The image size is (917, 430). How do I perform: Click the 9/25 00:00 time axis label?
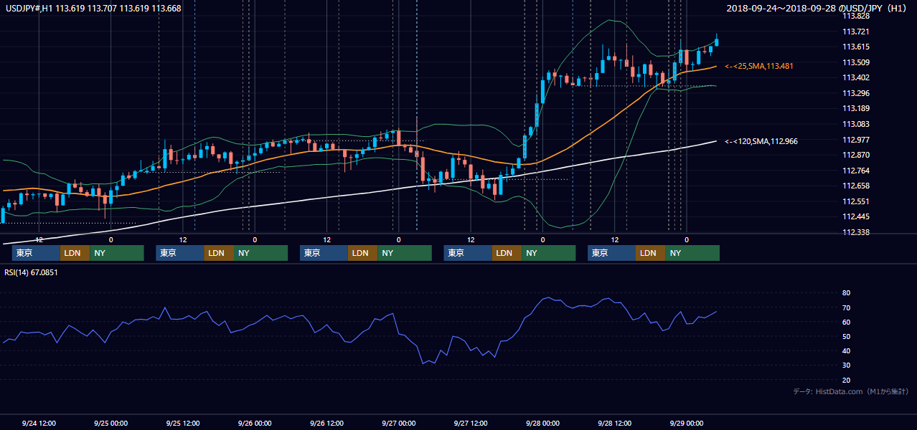coord(111,423)
